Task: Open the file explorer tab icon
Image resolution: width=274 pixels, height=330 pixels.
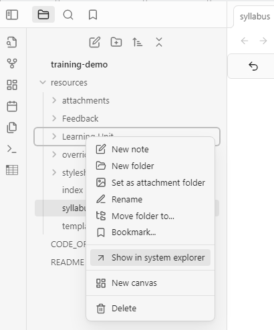Action: point(43,15)
